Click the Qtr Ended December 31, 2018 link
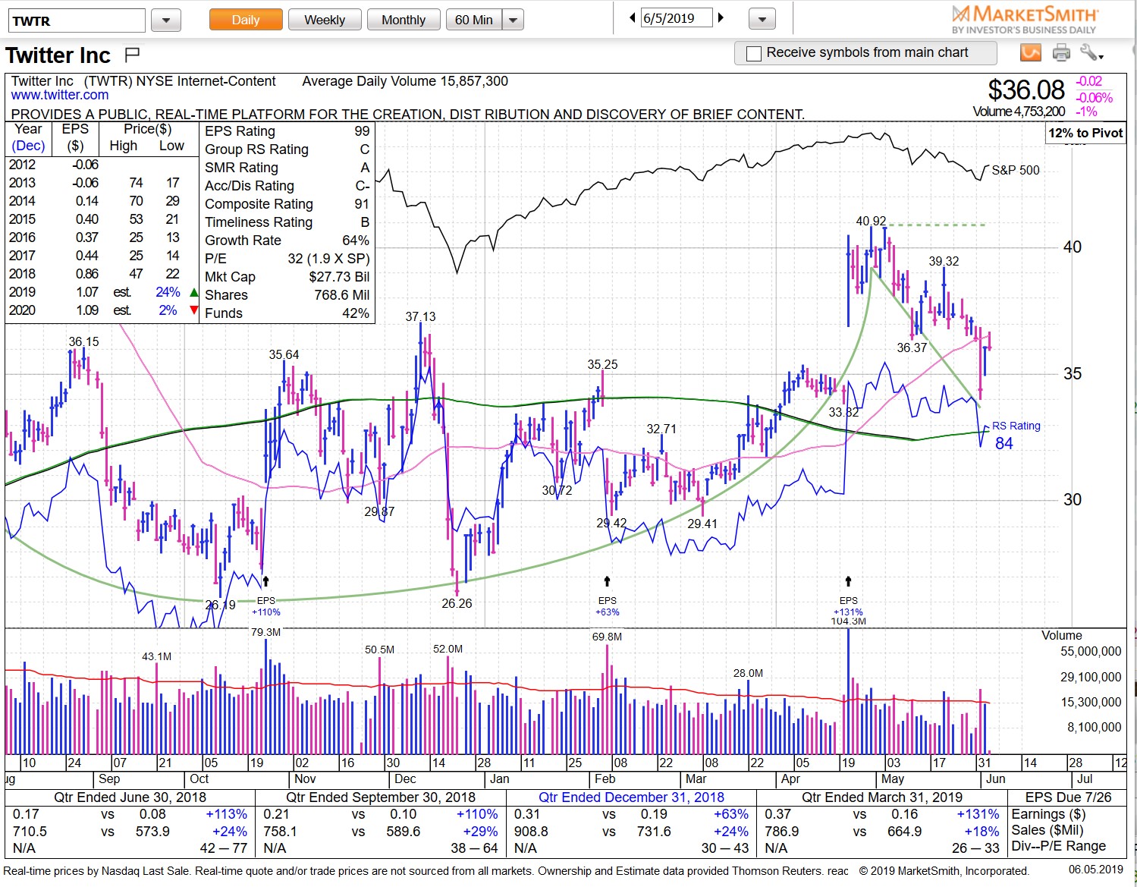Screen dimensions: 1137x887 633,797
